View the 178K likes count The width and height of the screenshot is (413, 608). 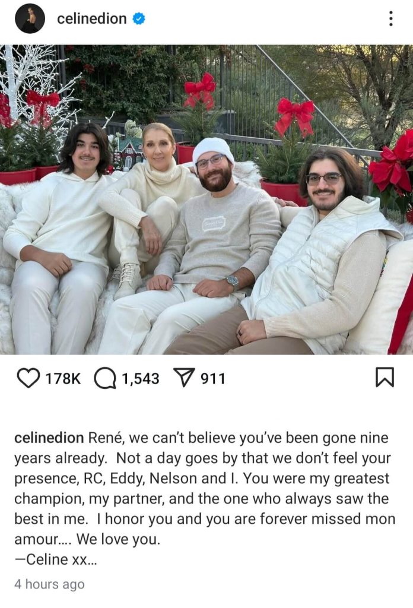[63, 378]
